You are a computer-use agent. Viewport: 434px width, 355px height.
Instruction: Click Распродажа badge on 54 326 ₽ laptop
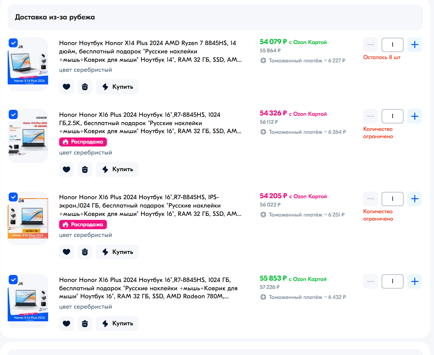(x=83, y=142)
